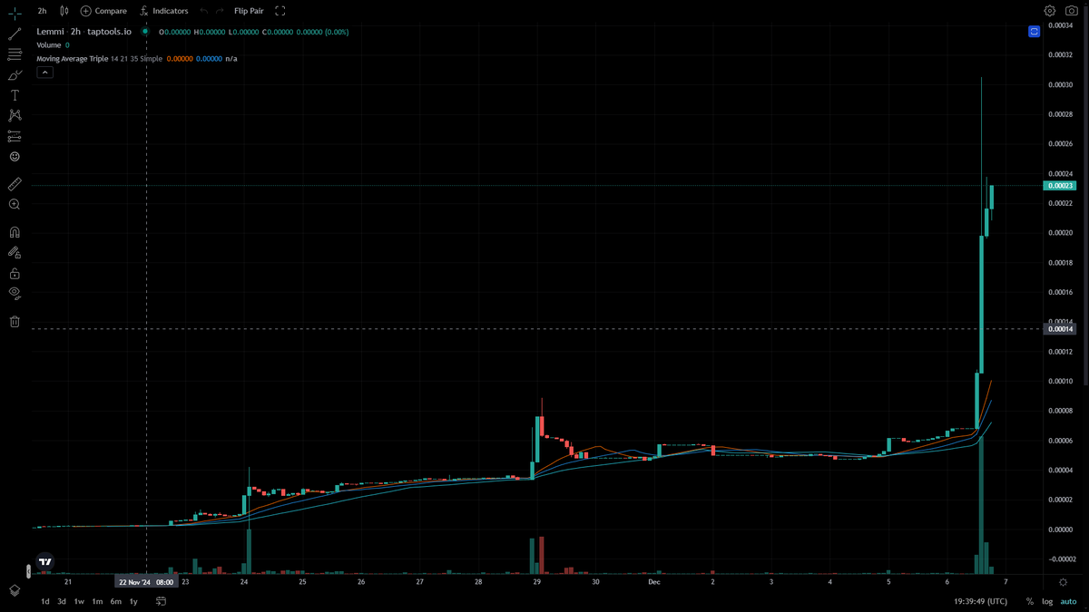This screenshot has width=1089, height=612.
Task: Click the Compare symbol button
Action: pos(103,11)
